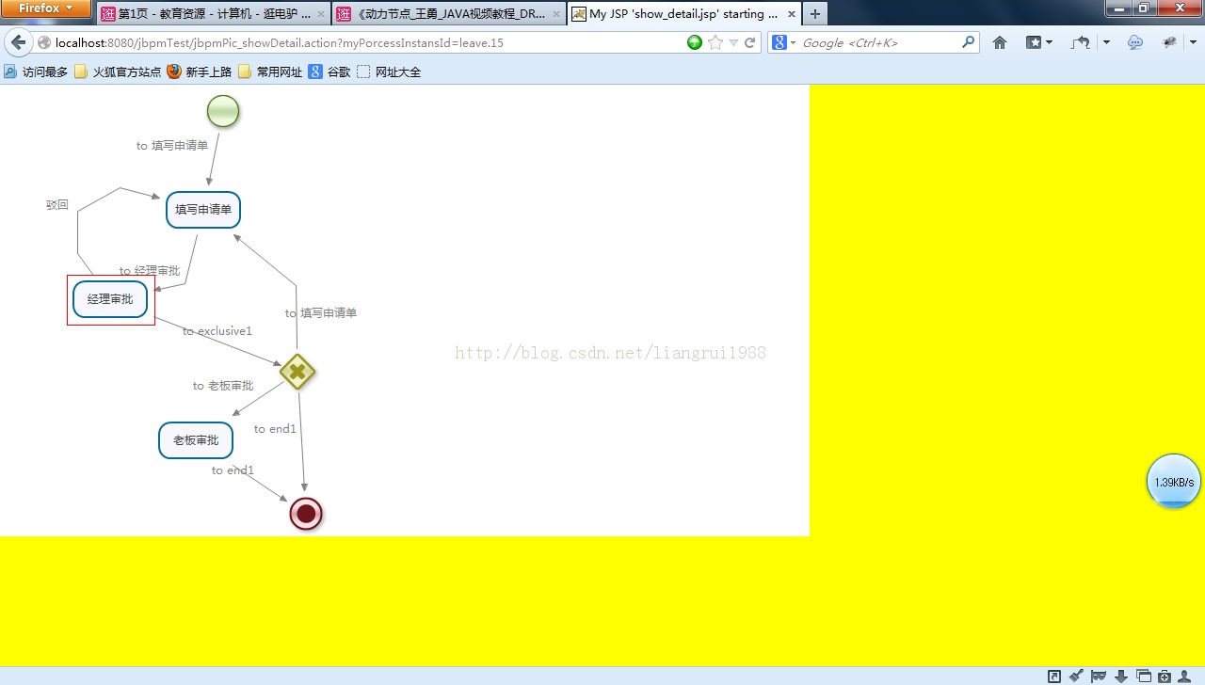Click the user silhouette status bar icon
1205x685 pixels.
[x=1185, y=676]
